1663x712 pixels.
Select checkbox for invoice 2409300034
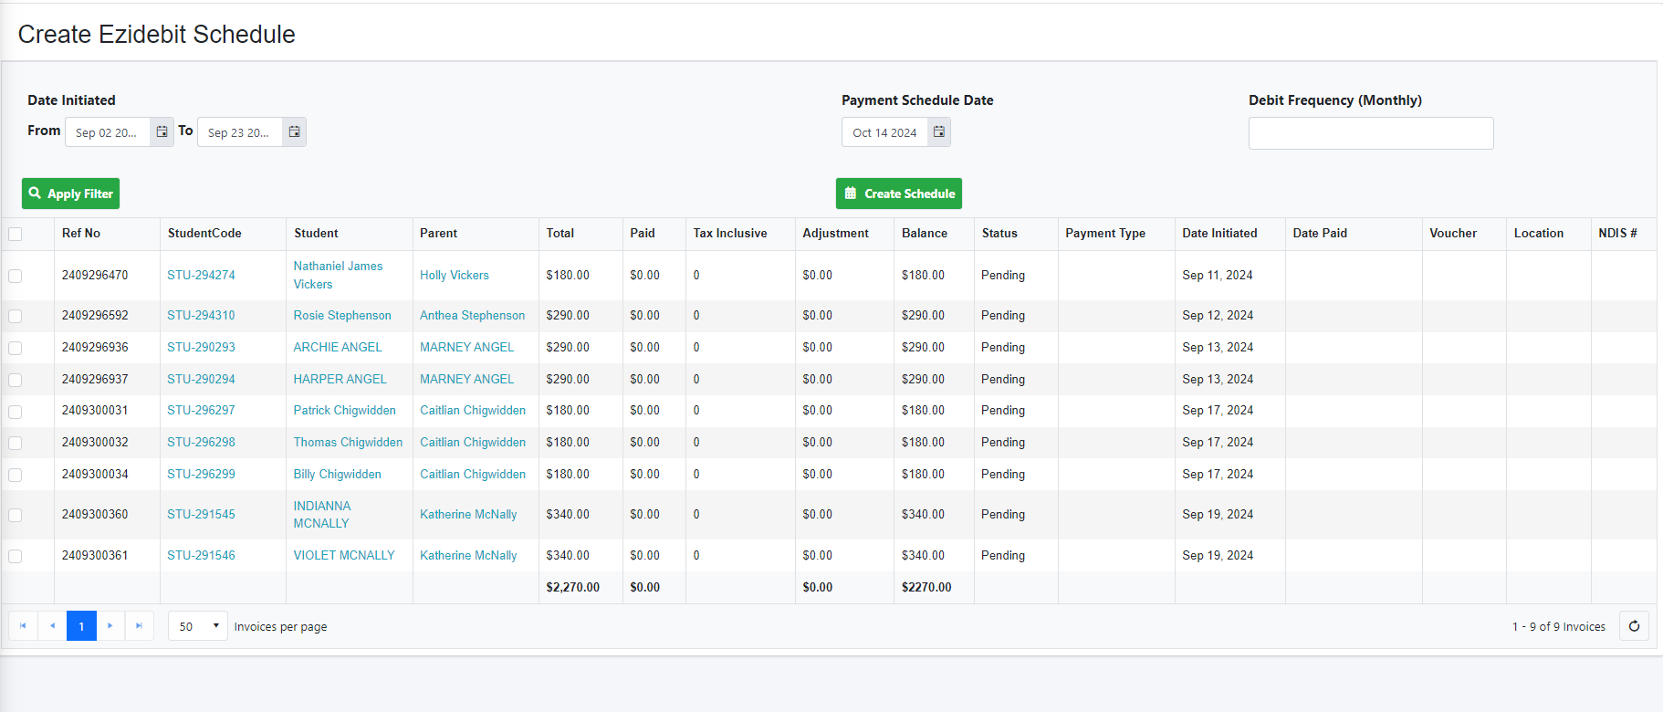point(16,475)
